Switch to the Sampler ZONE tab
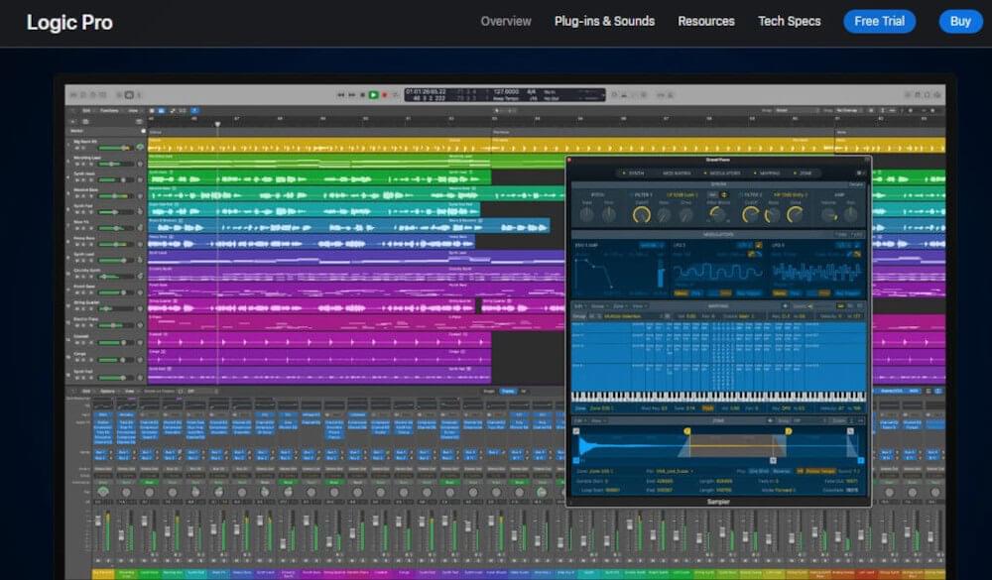This screenshot has height=580, width=992. click(804, 173)
